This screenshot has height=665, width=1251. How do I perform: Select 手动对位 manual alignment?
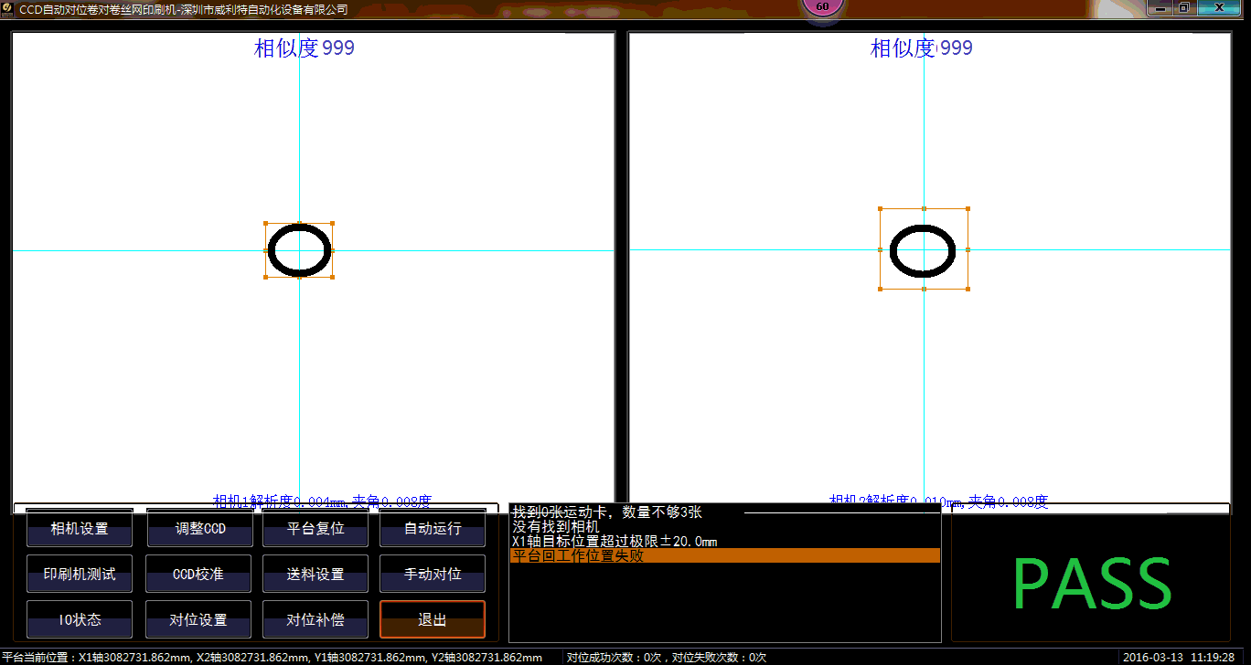(x=433, y=574)
